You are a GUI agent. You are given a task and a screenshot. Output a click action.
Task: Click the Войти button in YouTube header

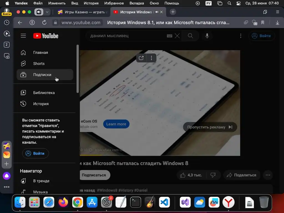click(x=262, y=36)
